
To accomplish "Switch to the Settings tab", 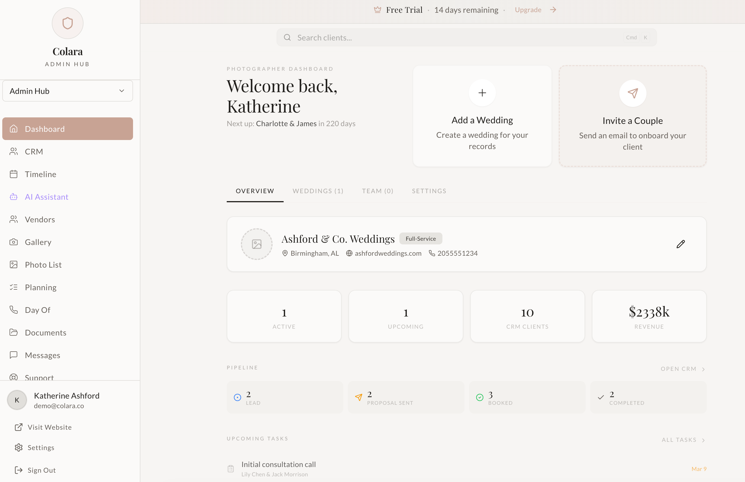I will point(429,191).
